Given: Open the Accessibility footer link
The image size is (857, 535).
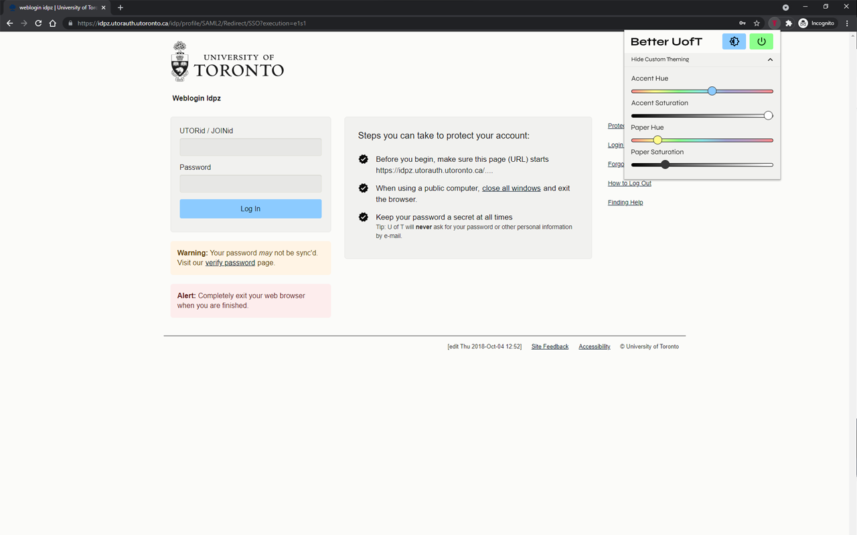Looking at the screenshot, I should click(595, 346).
